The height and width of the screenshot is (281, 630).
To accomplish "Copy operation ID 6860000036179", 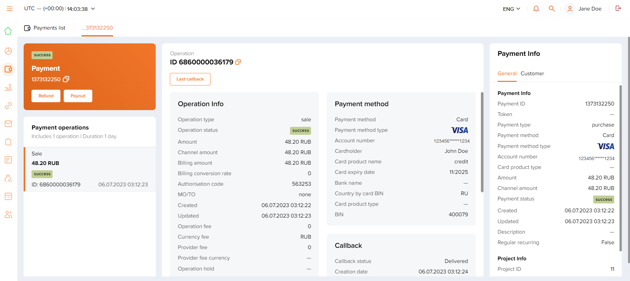I will pos(238,62).
